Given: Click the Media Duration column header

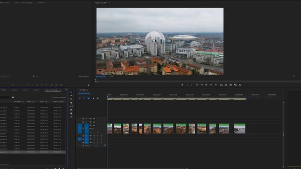Looking at the screenshot, I should point(58,102).
